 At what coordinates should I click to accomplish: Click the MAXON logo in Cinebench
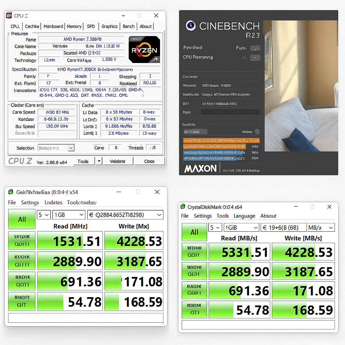pos(200,168)
